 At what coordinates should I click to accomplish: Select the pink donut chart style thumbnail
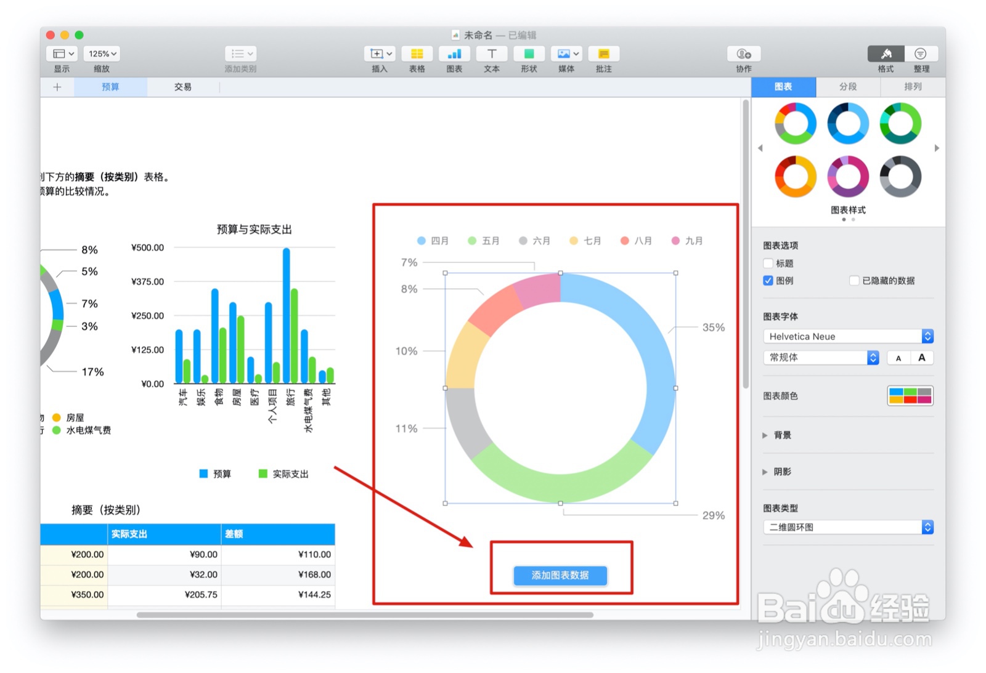coord(848,177)
